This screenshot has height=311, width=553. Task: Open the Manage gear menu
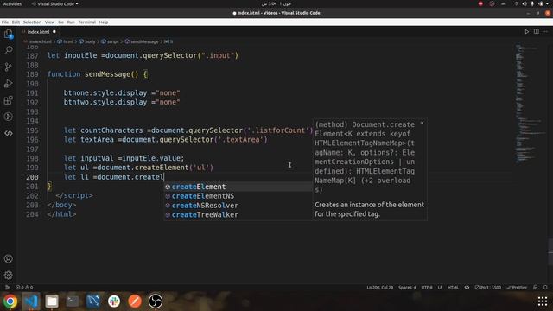pos(9,275)
